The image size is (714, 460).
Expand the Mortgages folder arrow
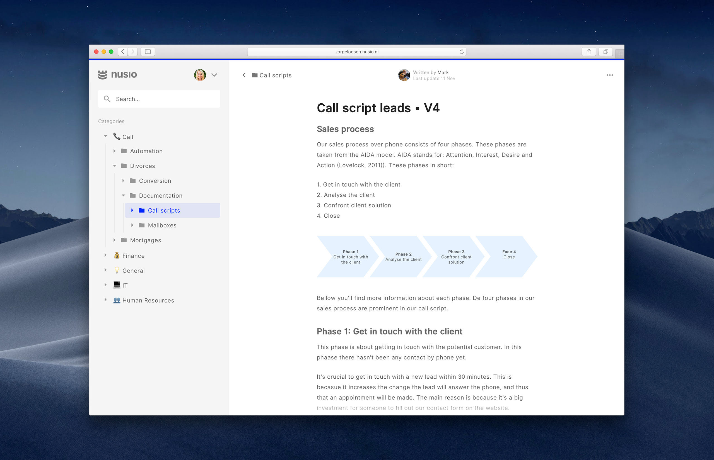[x=114, y=240]
